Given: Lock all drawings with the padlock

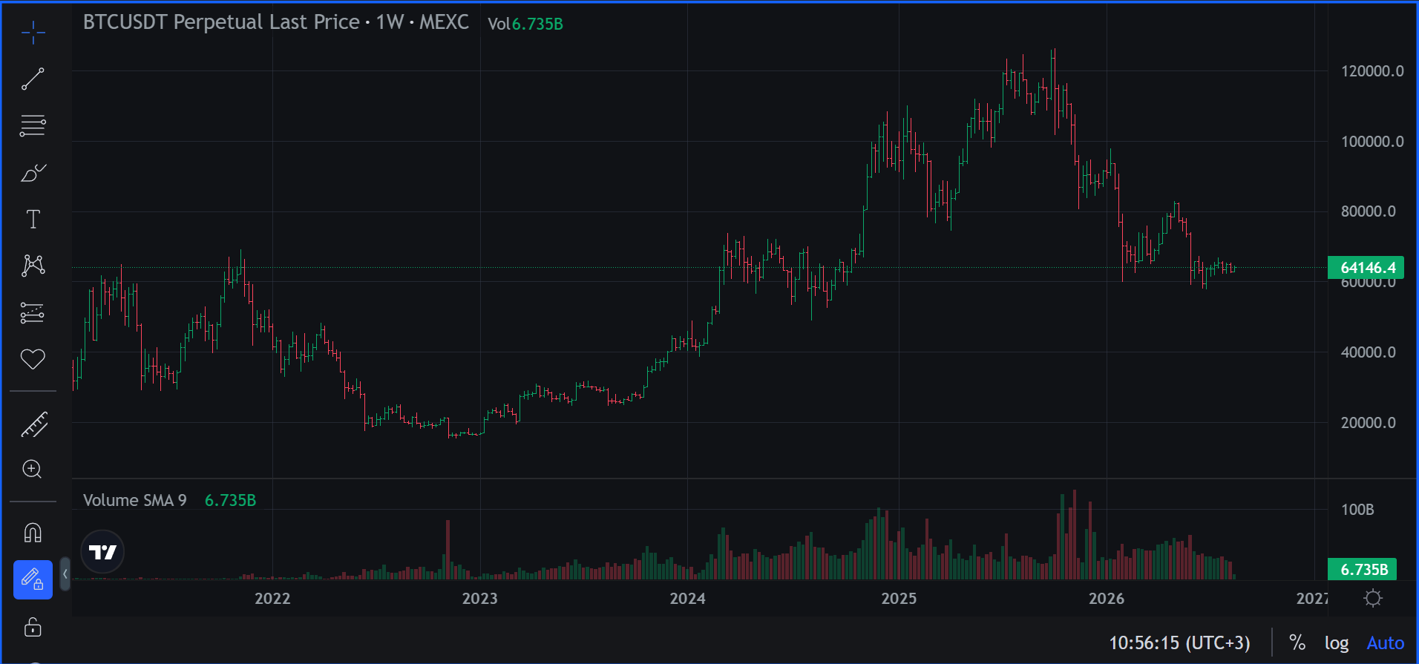Looking at the screenshot, I should click(x=33, y=627).
